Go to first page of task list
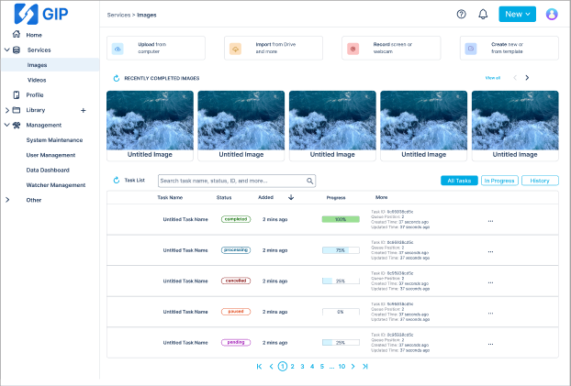The height and width of the screenshot is (386, 571). [x=259, y=367]
